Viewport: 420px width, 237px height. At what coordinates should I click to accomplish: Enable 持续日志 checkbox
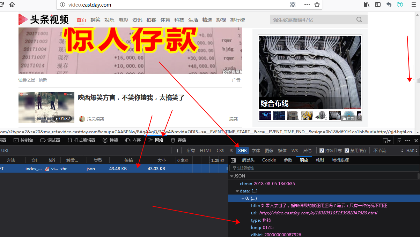[x=322, y=151]
